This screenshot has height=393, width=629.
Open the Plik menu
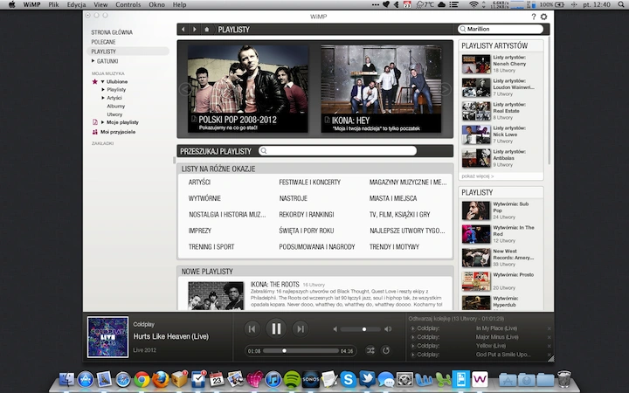(53, 5)
